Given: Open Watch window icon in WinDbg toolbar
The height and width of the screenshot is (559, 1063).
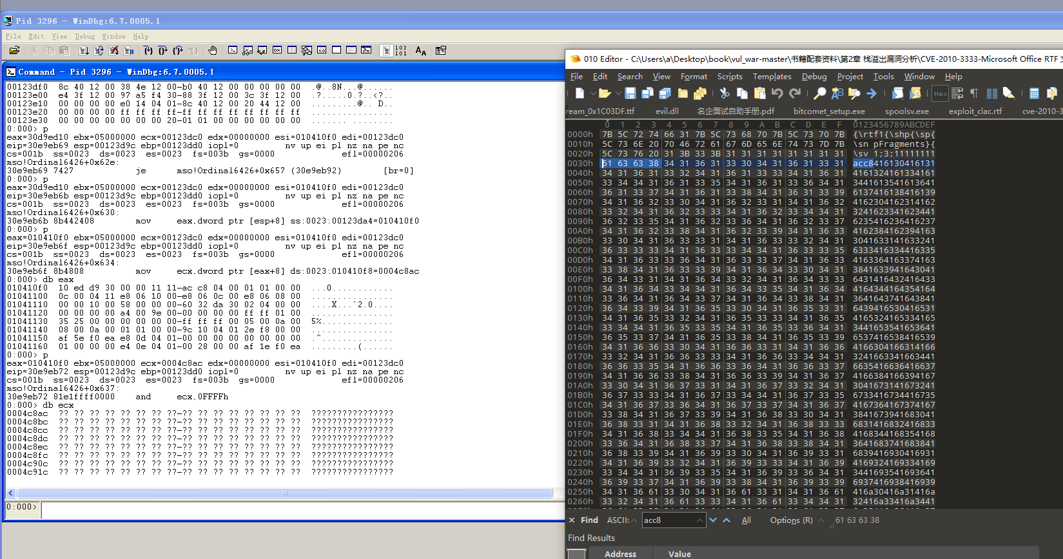Looking at the screenshot, I should [x=247, y=50].
